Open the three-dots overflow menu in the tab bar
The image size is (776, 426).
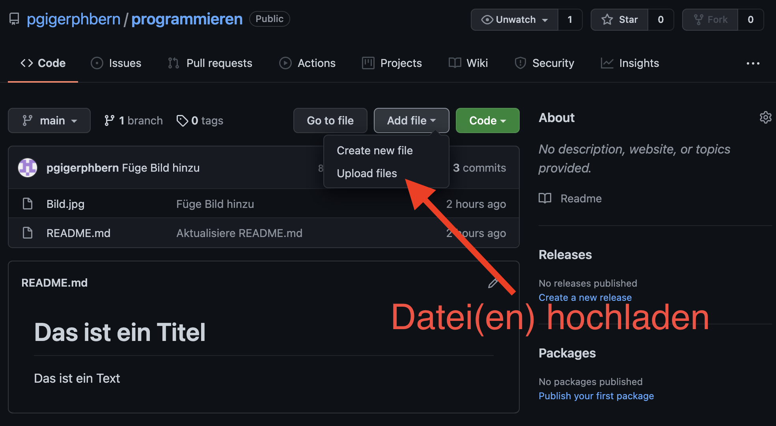click(x=753, y=63)
